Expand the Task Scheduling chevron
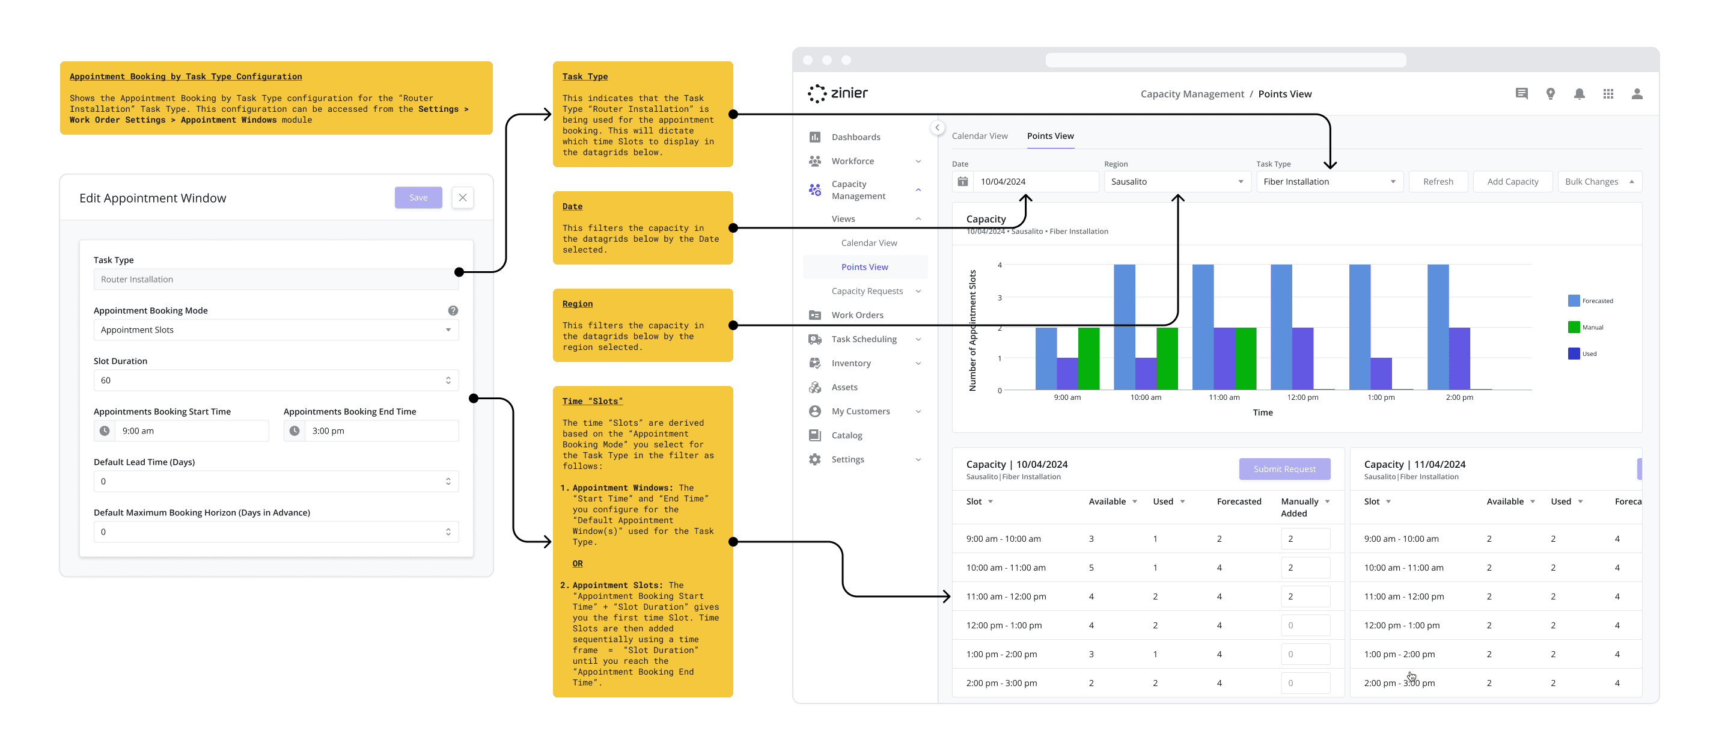This screenshot has width=1719, height=751. [918, 339]
